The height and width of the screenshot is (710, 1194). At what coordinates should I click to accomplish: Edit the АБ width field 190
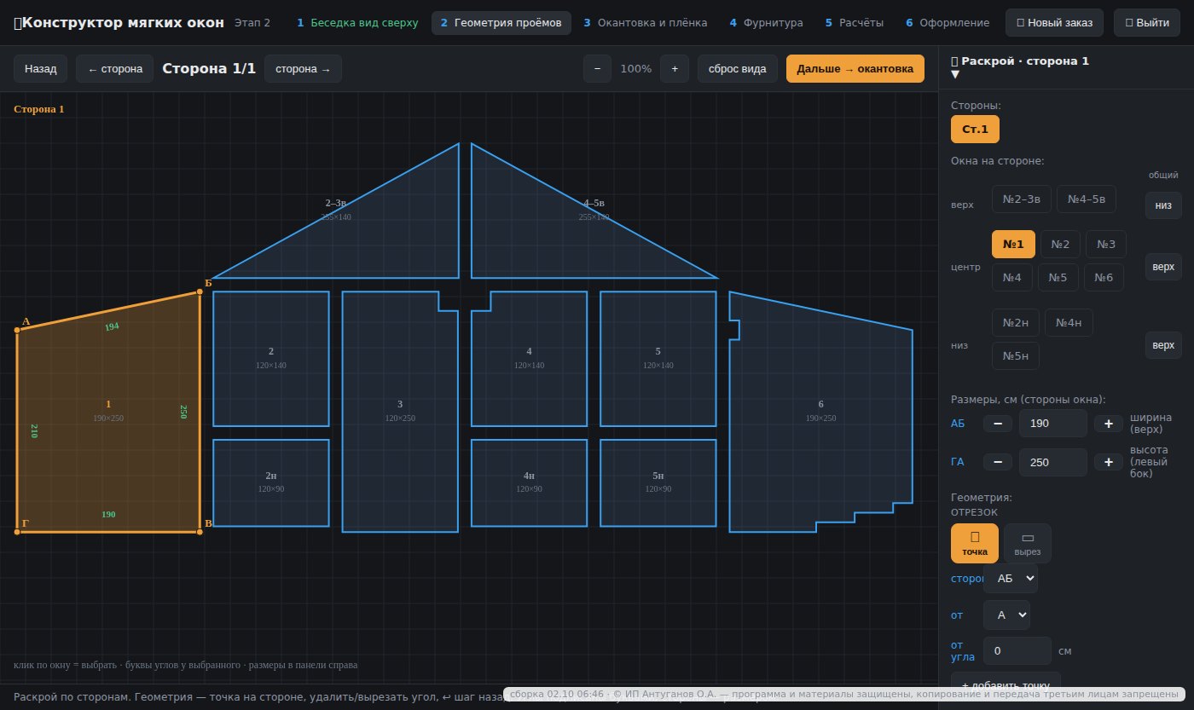[1053, 424]
